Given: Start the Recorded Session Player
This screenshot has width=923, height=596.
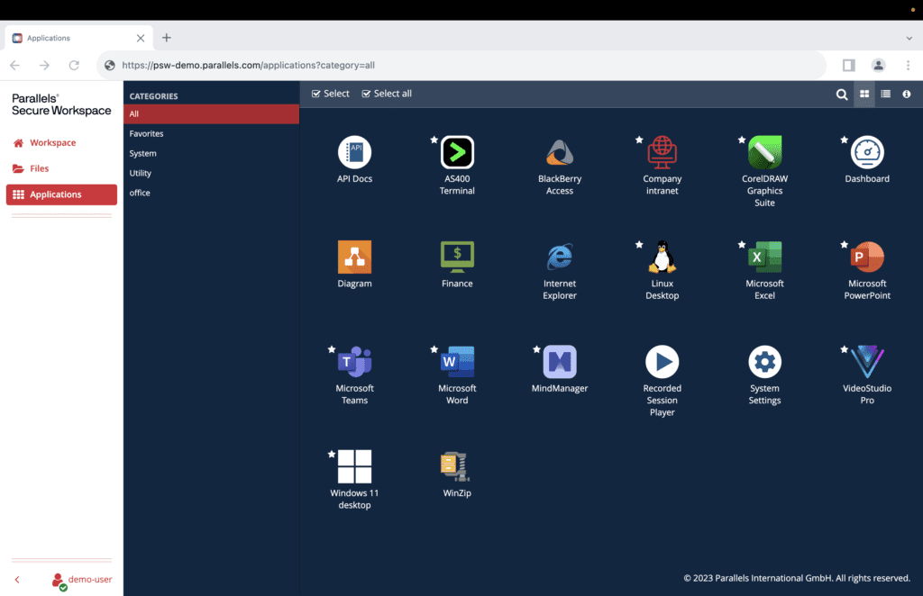Looking at the screenshot, I should coord(662,362).
